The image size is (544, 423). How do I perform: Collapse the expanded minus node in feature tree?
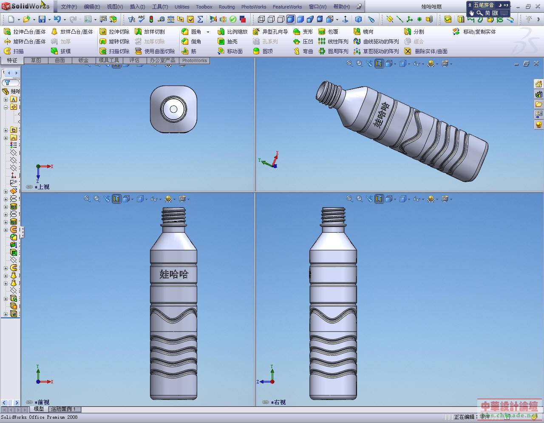(6, 107)
